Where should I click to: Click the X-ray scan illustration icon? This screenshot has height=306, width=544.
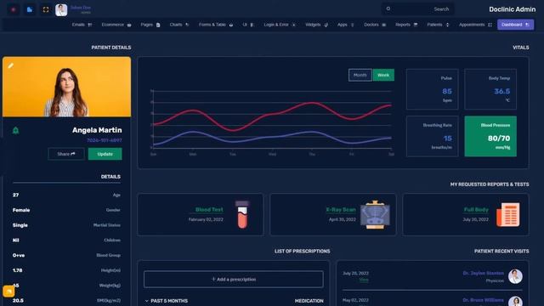375,214
